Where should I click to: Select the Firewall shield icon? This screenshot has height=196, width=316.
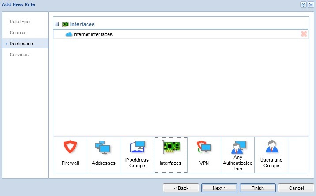pos(70,148)
